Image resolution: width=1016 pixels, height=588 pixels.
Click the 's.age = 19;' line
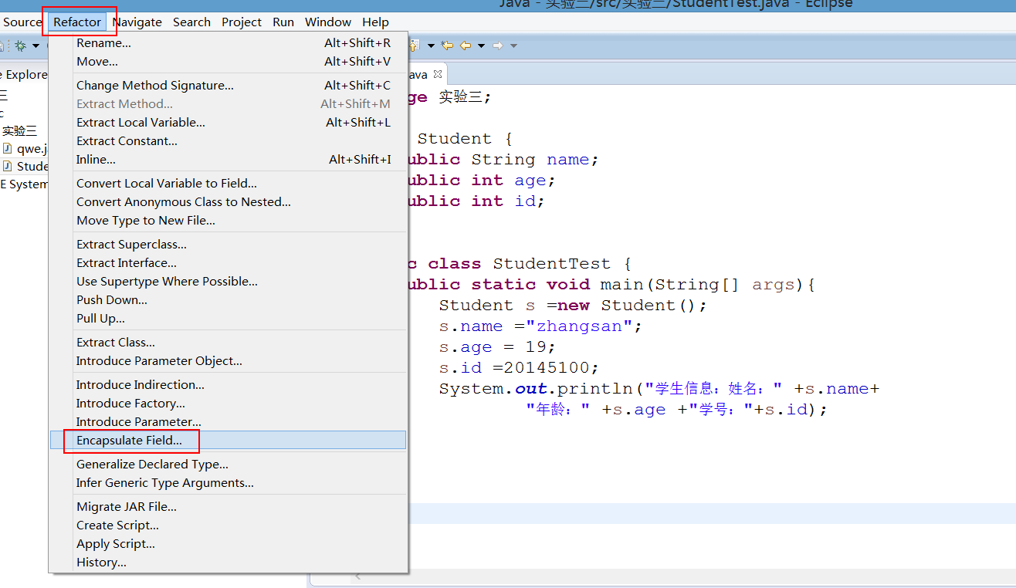coord(497,347)
